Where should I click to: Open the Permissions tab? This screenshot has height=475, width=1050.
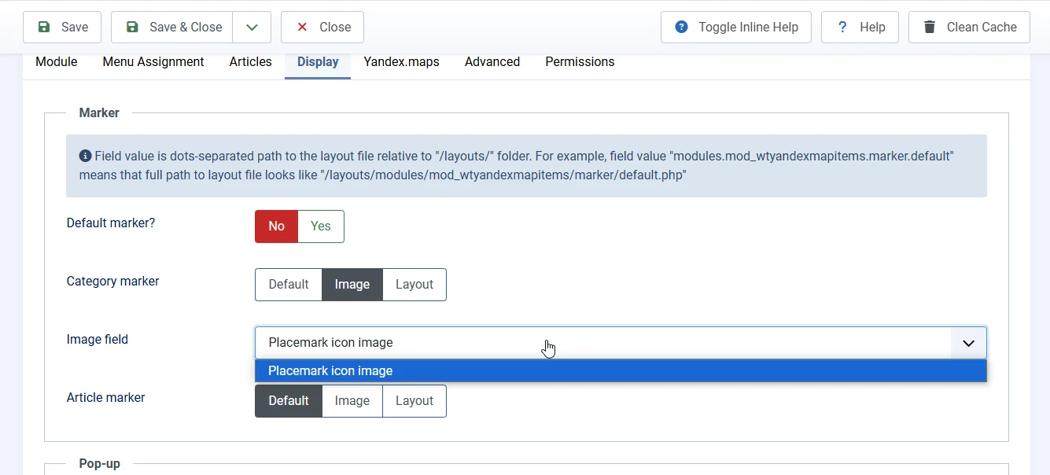(580, 62)
